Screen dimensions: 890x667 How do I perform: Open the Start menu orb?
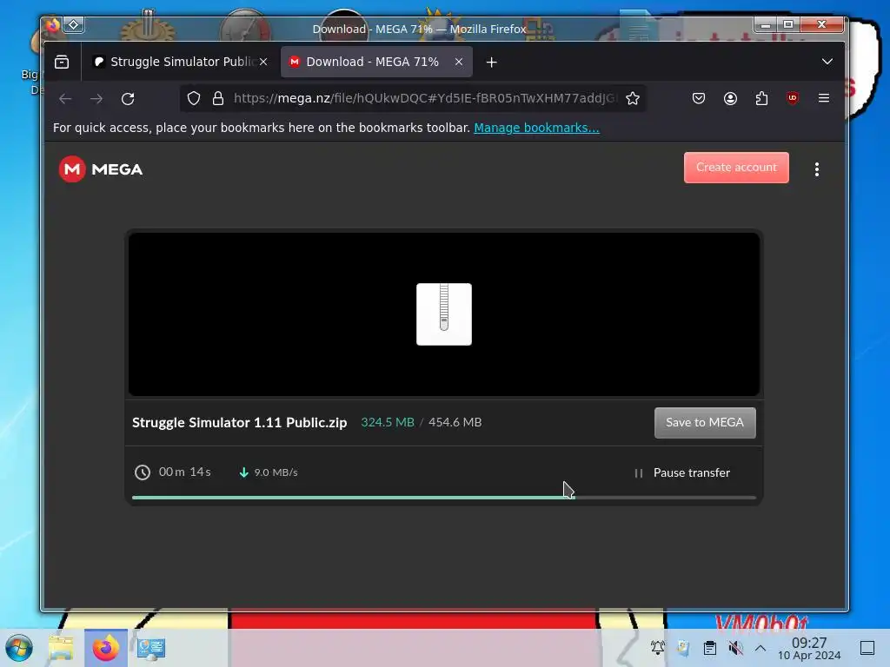click(x=19, y=648)
